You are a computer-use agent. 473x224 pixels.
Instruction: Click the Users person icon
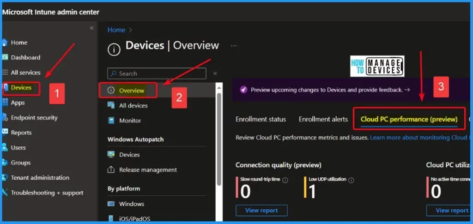[5, 147]
